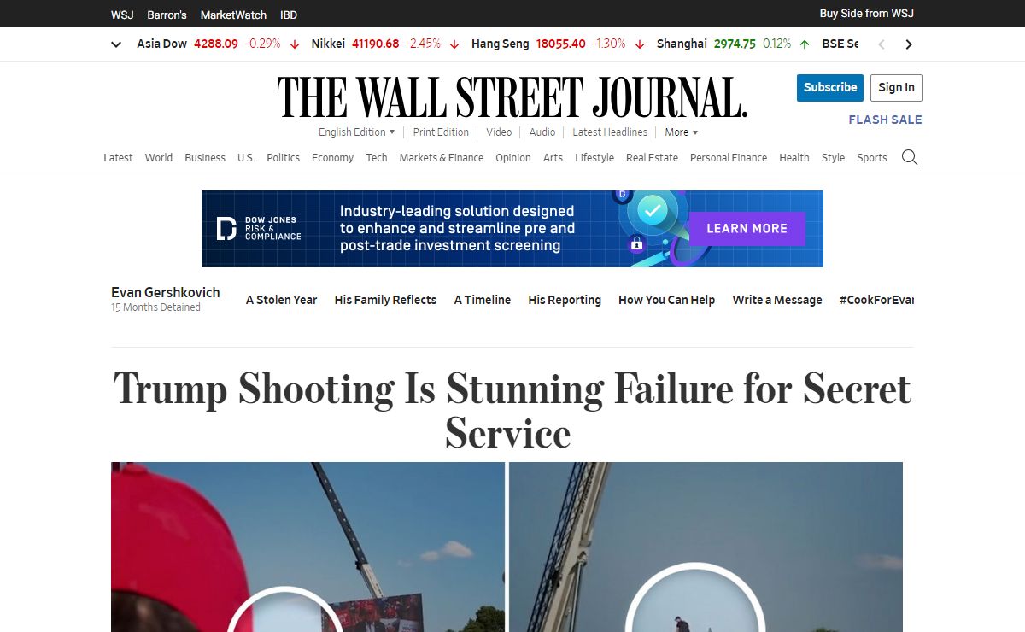Open Write a Message link

(777, 300)
